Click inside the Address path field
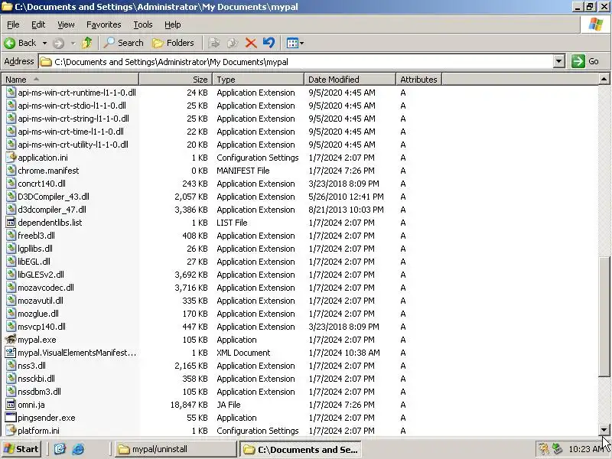Screen dimensions: 612x459 coord(297,62)
